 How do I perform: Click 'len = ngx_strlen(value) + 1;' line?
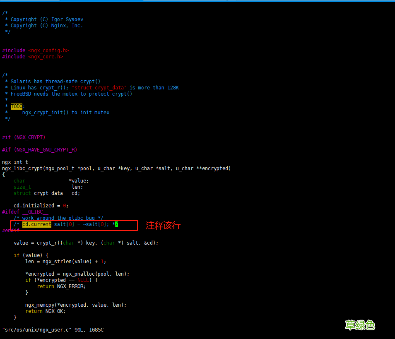pos(66,262)
